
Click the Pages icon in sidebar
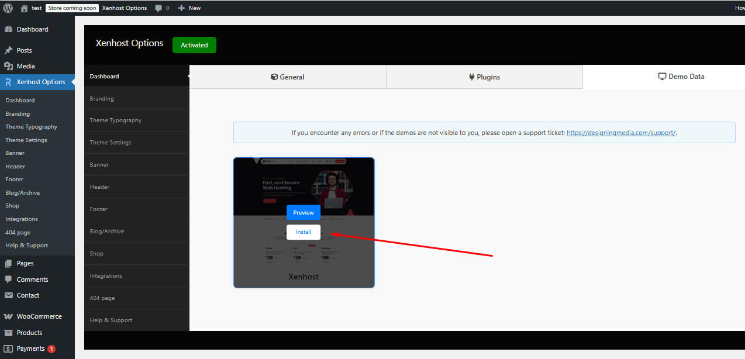[x=8, y=263]
